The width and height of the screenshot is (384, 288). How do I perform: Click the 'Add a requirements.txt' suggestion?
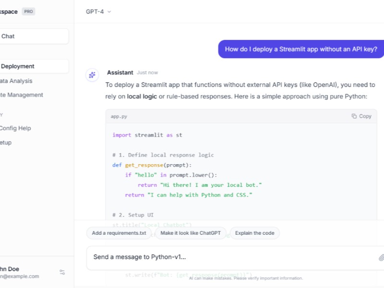[119, 233]
